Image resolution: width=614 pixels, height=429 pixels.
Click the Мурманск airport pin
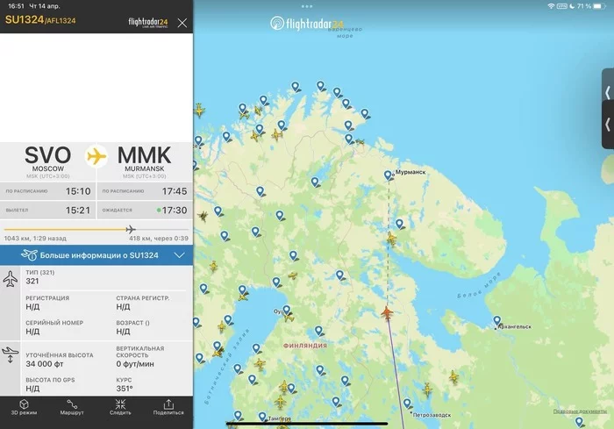[388, 175]
